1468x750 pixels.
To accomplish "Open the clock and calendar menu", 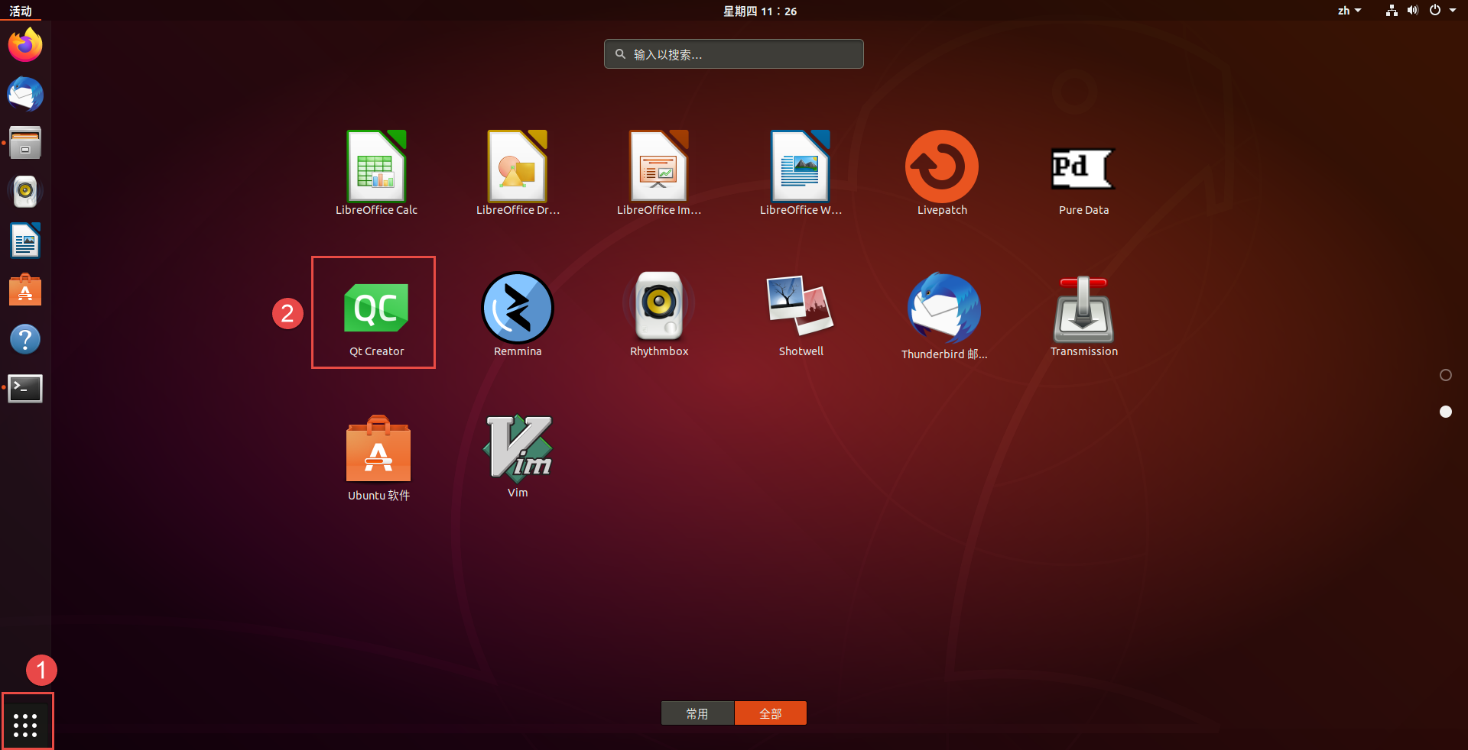I will [x=760, y=11].
